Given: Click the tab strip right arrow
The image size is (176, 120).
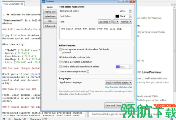Looking at the screenshot, I should click(175, 4).
